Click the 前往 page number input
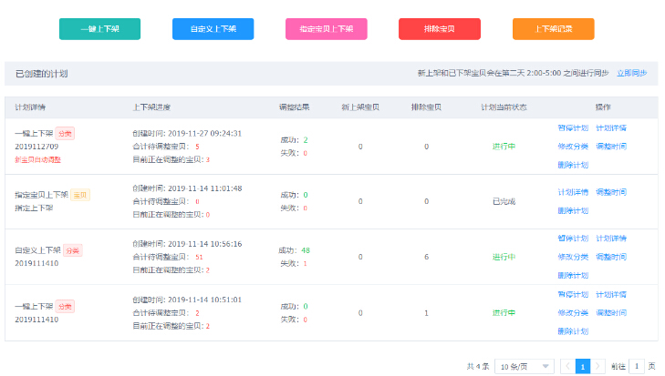The width and height of the screenshot is (665, 376). [637, 366]
